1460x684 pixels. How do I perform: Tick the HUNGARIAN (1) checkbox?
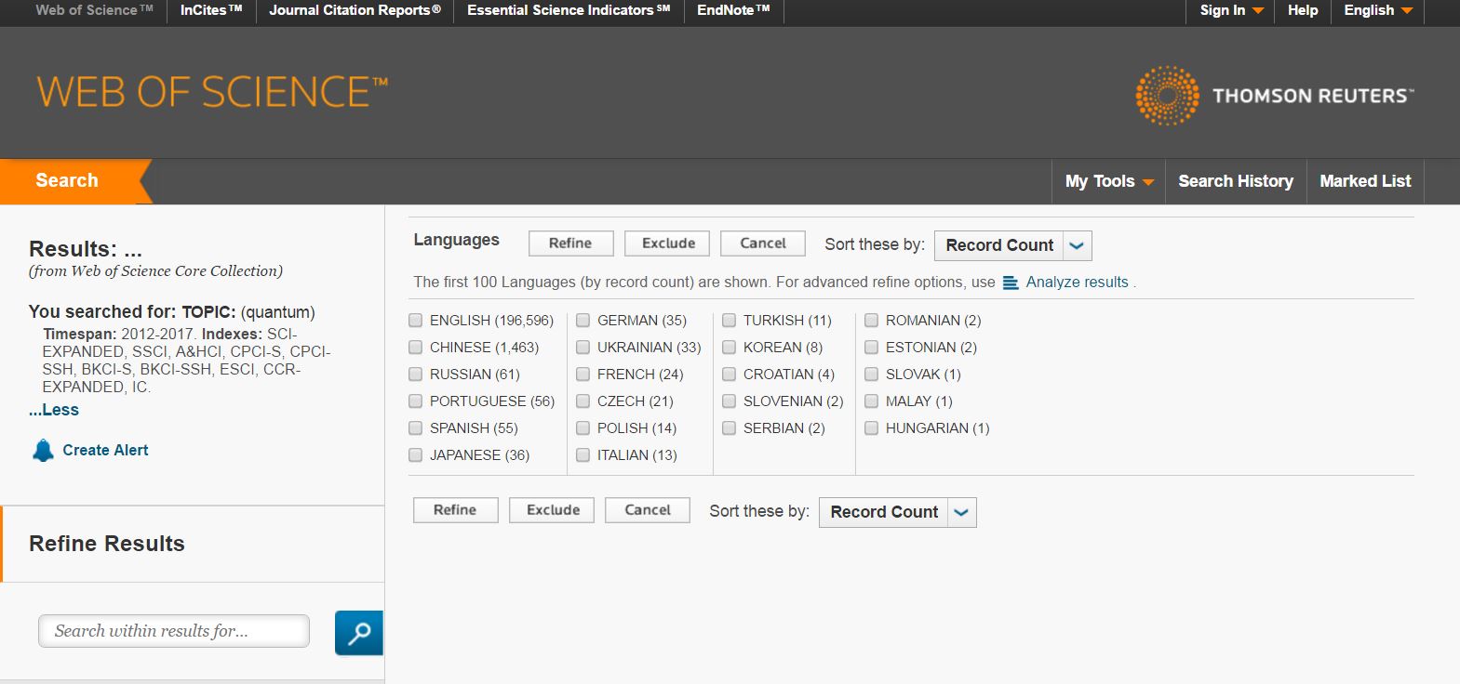coord(872,428)
